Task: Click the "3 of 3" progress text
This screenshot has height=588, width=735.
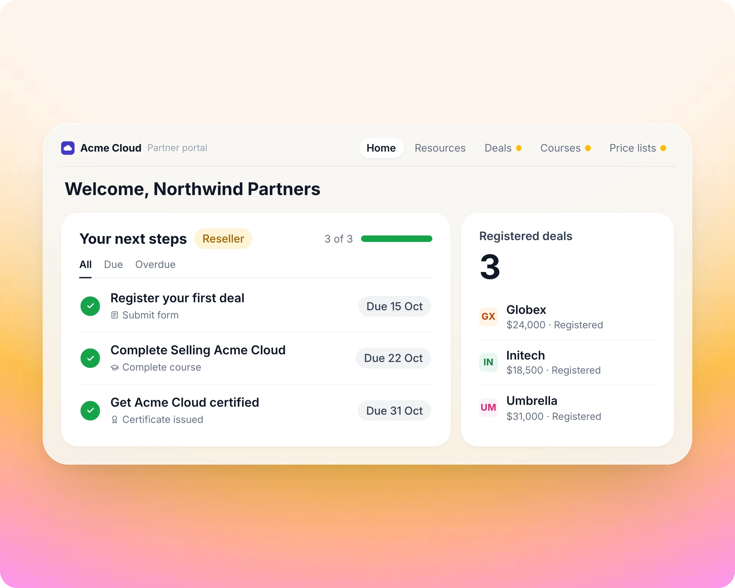Action: pos(338,239)
